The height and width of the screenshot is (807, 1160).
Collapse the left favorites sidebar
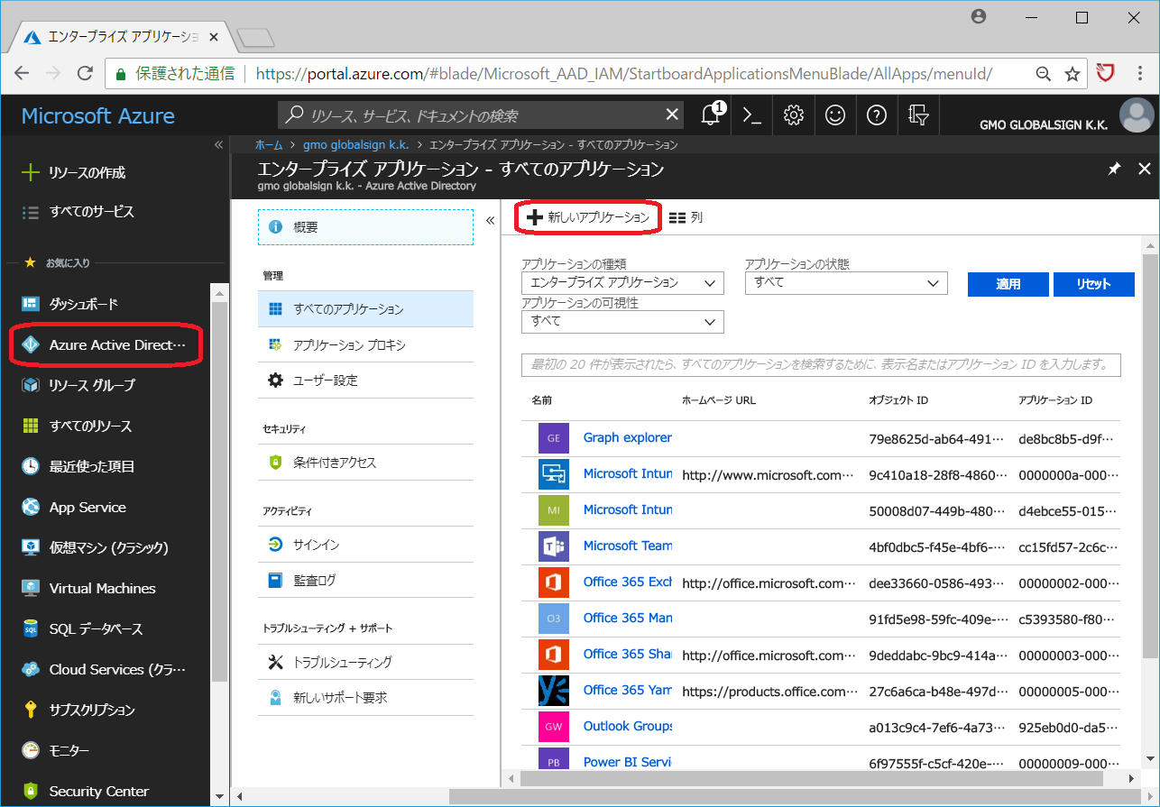[218, 144]
